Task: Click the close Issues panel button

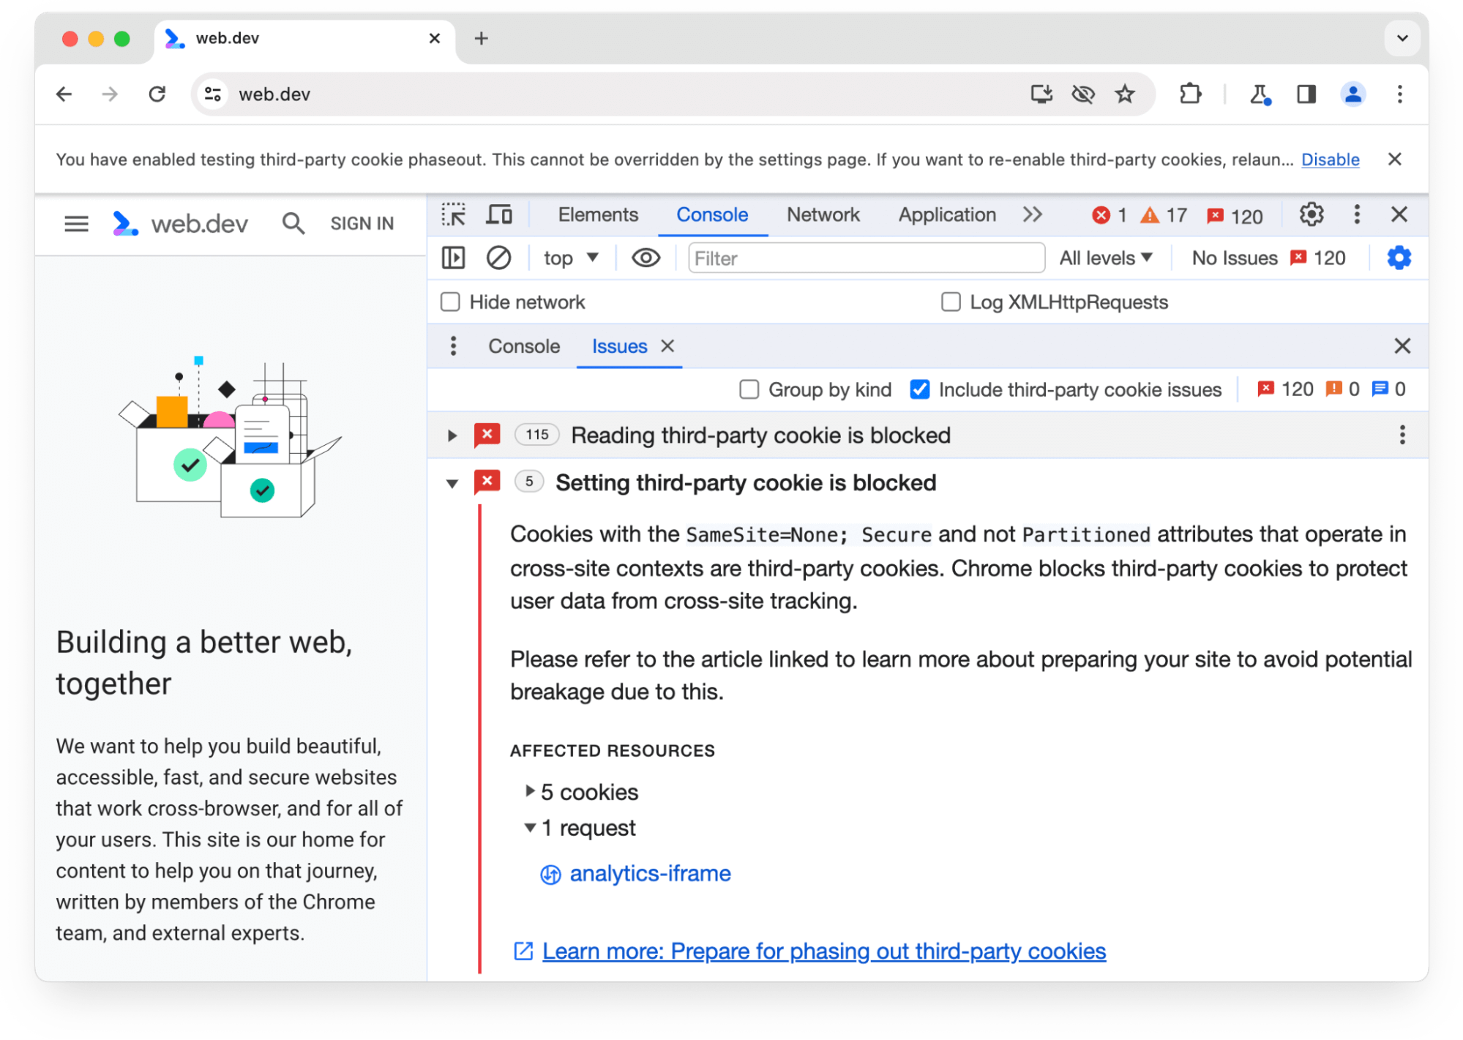Action: pyautogui.click(x=1402, y=345)
